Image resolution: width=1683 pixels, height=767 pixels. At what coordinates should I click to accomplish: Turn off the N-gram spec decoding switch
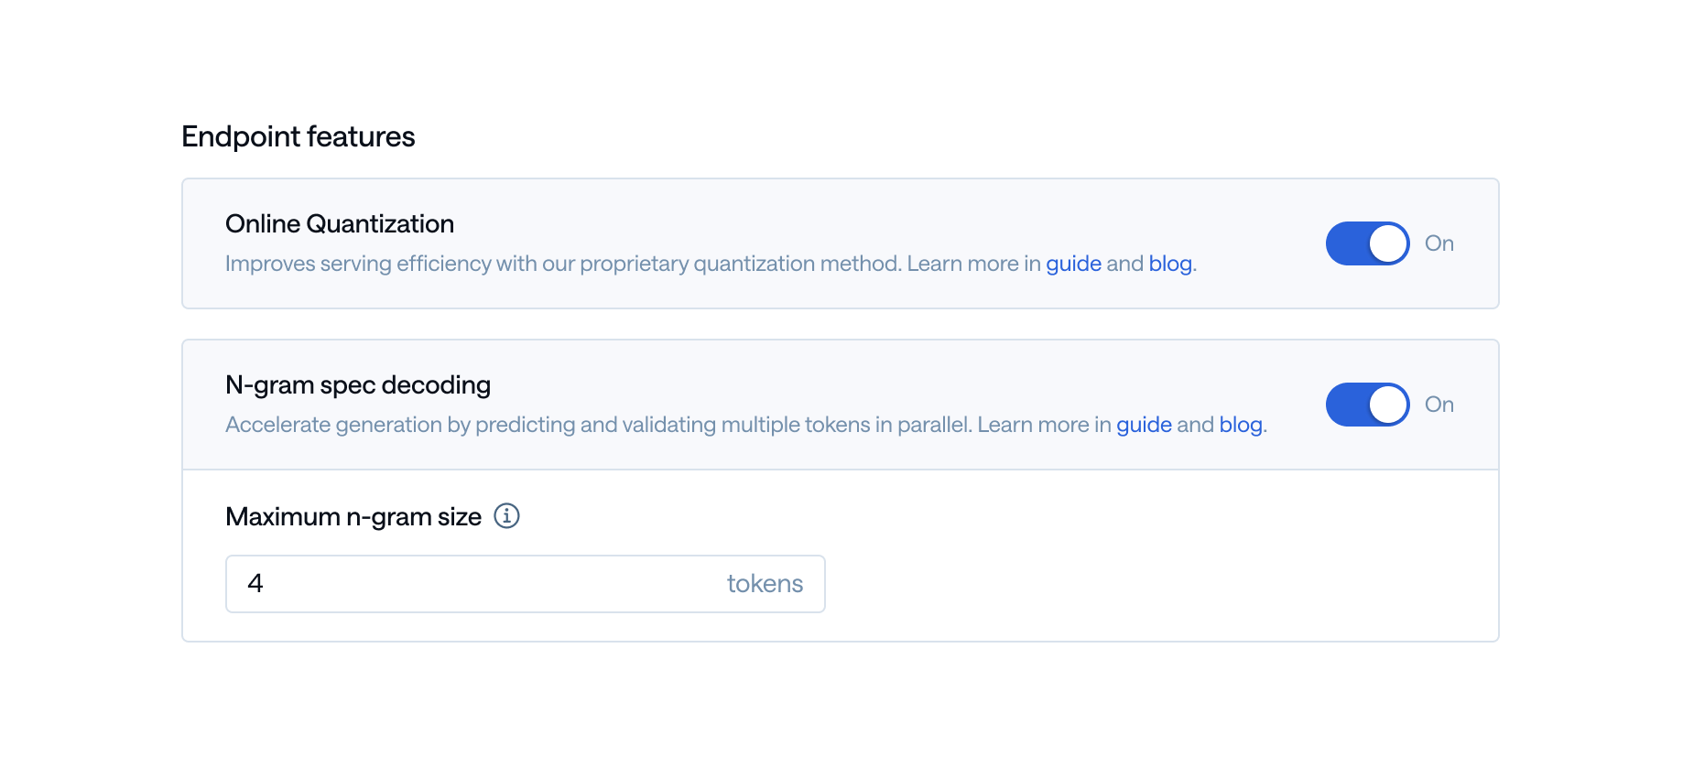click(x=1367, y=405)
